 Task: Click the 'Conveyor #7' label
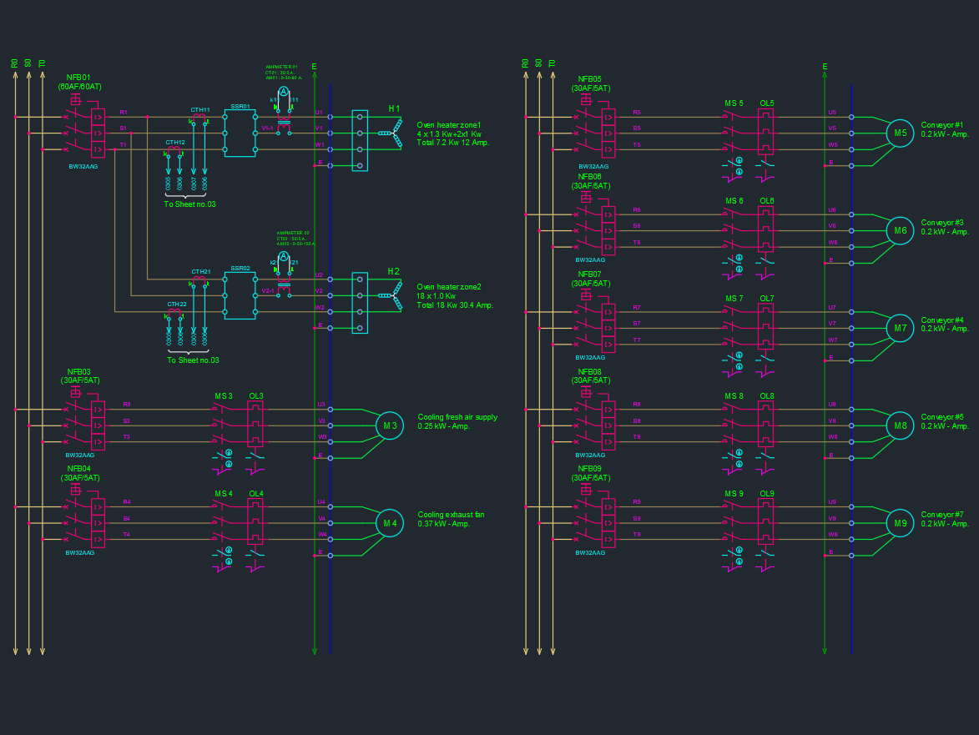942,515
